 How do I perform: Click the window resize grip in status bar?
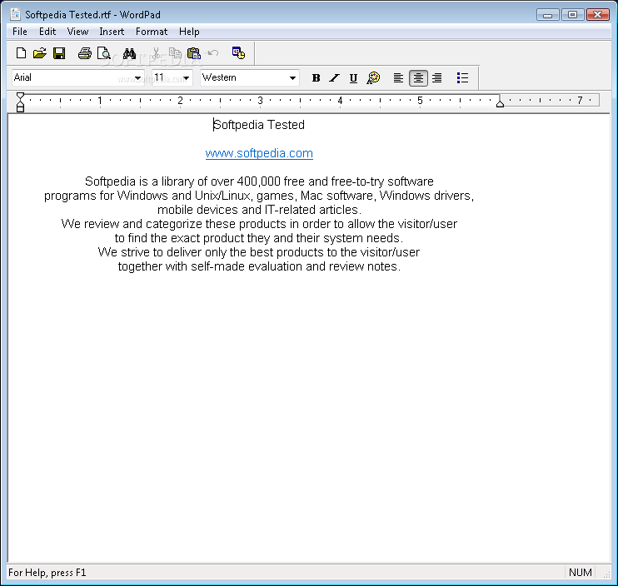[x=606, y=574]
